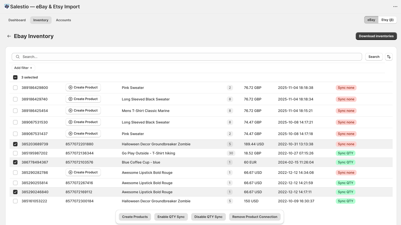
Task: Click Sync QTY badge for Blue Coffee Cup
Action: click(345, 162)
